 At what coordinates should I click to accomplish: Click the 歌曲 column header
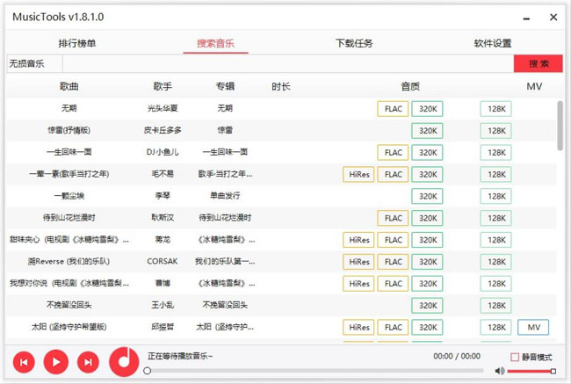pos(69,86)
